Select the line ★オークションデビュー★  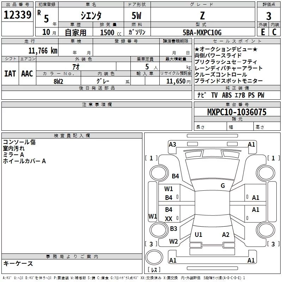(x=226, y=49)
